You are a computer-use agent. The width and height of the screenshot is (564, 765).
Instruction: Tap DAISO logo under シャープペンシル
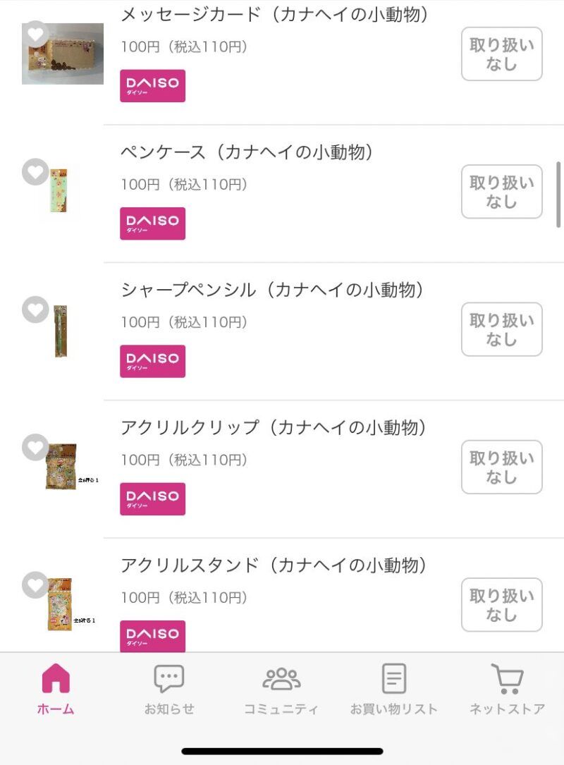152,361
